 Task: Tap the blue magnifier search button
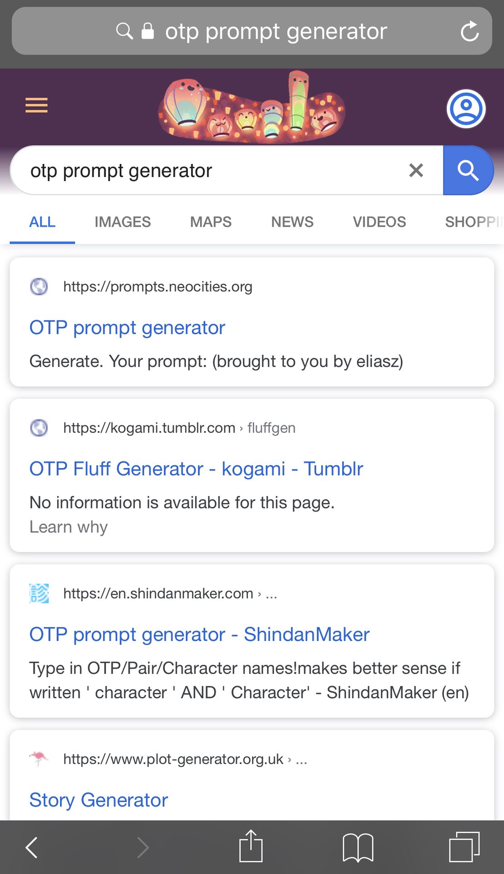[x=468, y=170]
